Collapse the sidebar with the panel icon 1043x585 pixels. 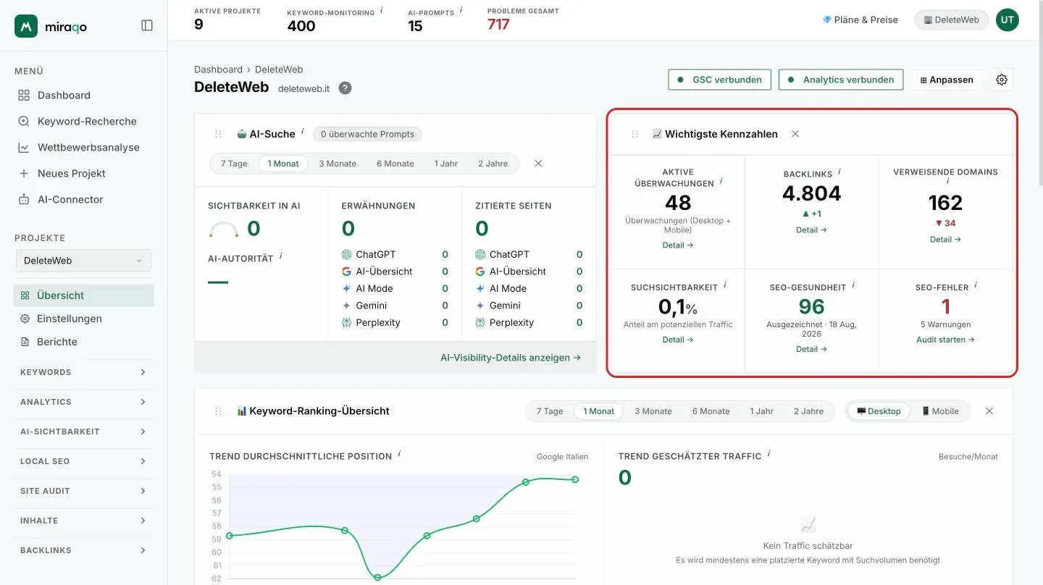point(147,25)
